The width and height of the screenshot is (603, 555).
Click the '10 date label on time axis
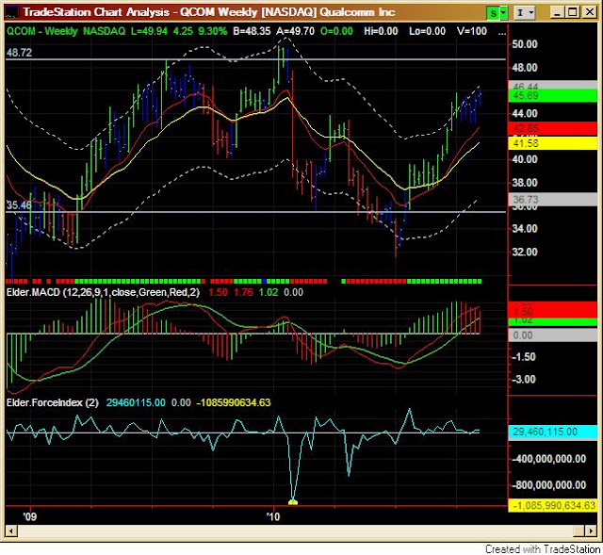click(x=273, y=516)
